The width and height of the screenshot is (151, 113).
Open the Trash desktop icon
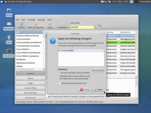pyautogui.click(x=9, y=37)
